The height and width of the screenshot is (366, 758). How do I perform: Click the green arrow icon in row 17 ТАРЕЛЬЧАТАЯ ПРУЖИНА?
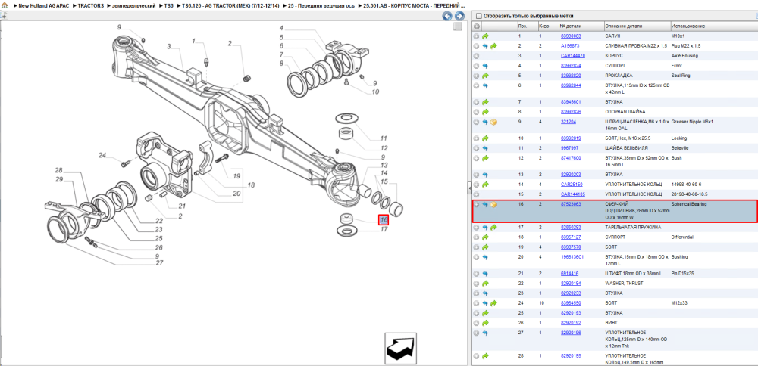coord(493,227)
